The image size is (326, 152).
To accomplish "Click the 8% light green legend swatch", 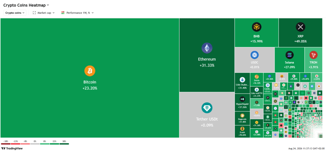I will [x=45, y=144].
